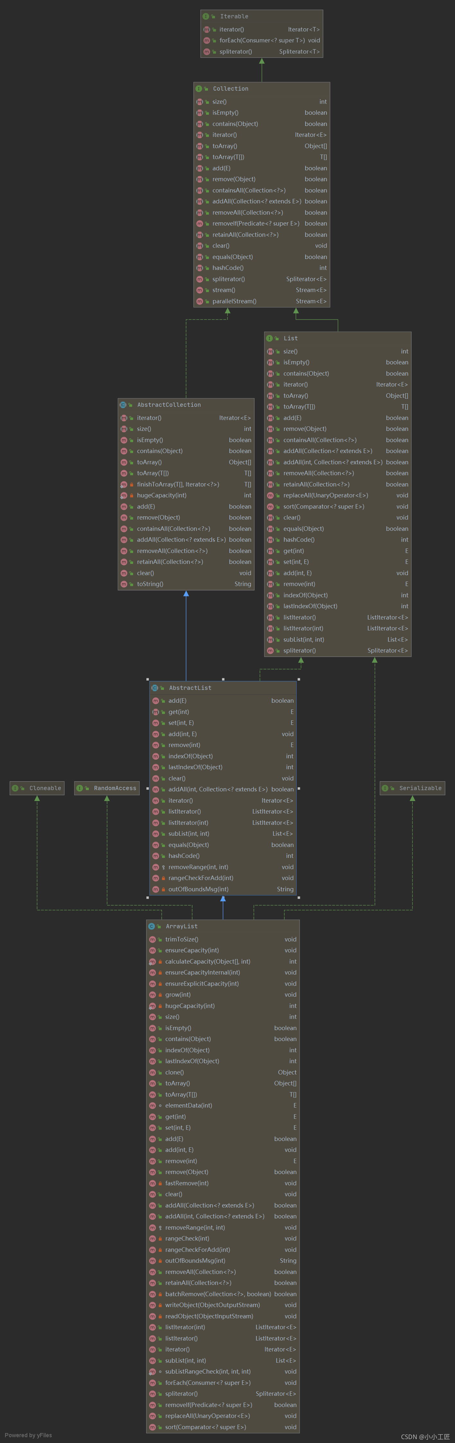Viewport: 455px width, 1443px height.
Task: Click containsAll(Collection<?>) row in AbstractCollection
Action: pos(186,529)
